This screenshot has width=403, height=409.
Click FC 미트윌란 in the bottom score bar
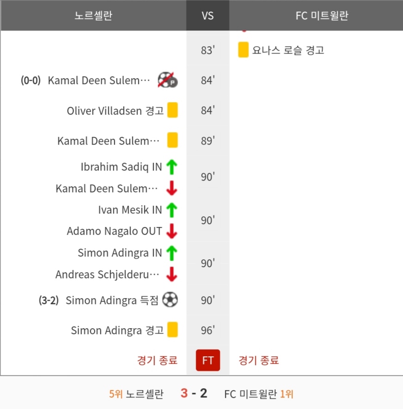coord(250,394)
